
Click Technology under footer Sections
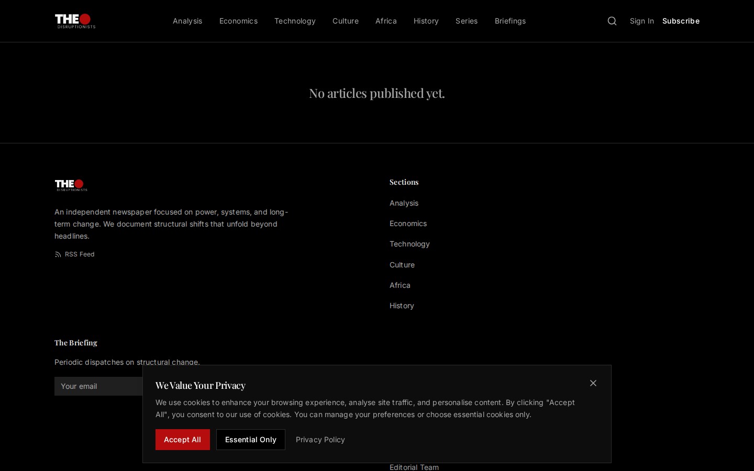click(x=409, y=244)
